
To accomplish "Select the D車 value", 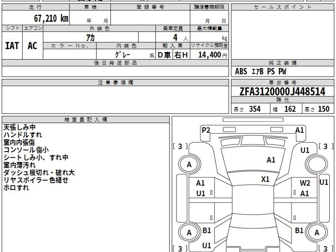I will (x=164, y=55).
